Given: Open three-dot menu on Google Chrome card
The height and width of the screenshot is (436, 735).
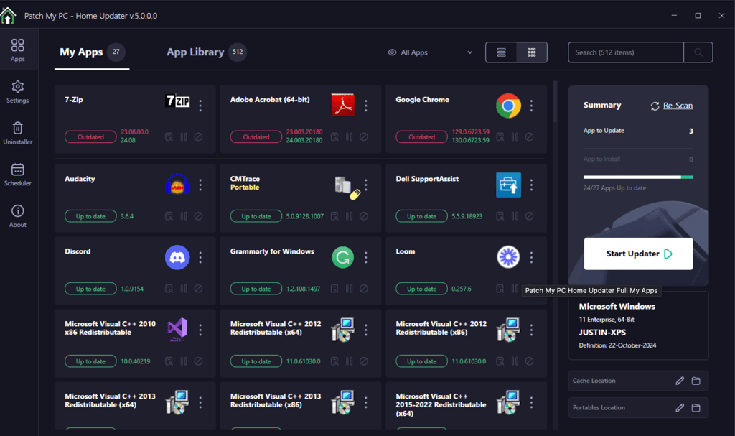Looking at the screenshot, I should click(532, 106).
